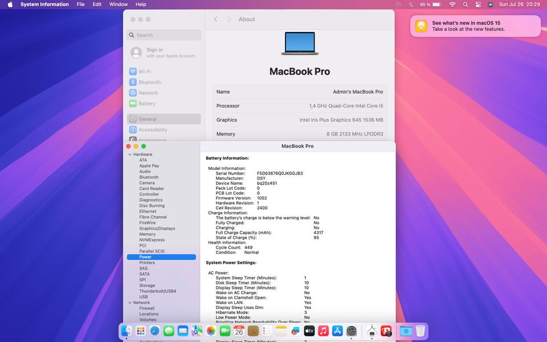Open the Apple menu
The image size is (547, 342).
pos(10,5)
